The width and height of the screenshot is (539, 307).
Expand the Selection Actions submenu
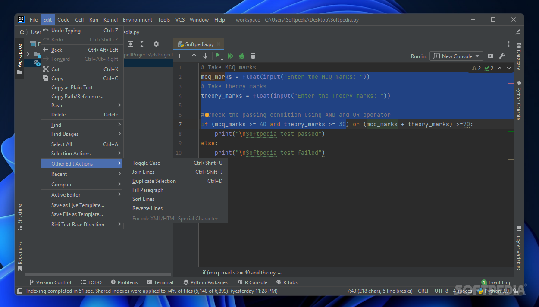(82, 153)
